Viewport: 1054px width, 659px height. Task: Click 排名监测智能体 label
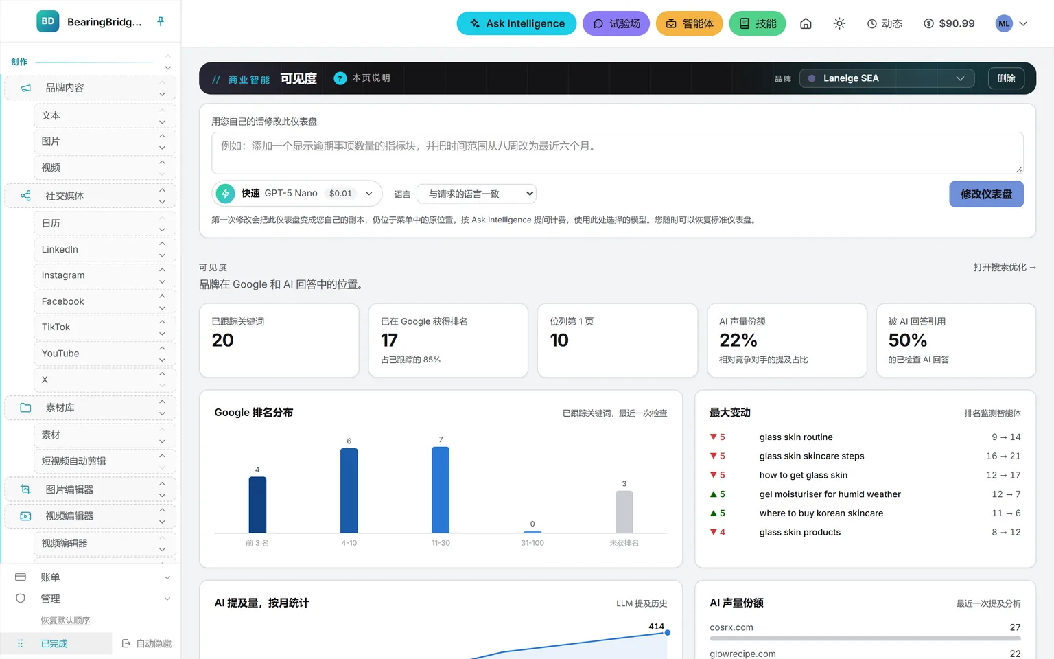[992, 413]
